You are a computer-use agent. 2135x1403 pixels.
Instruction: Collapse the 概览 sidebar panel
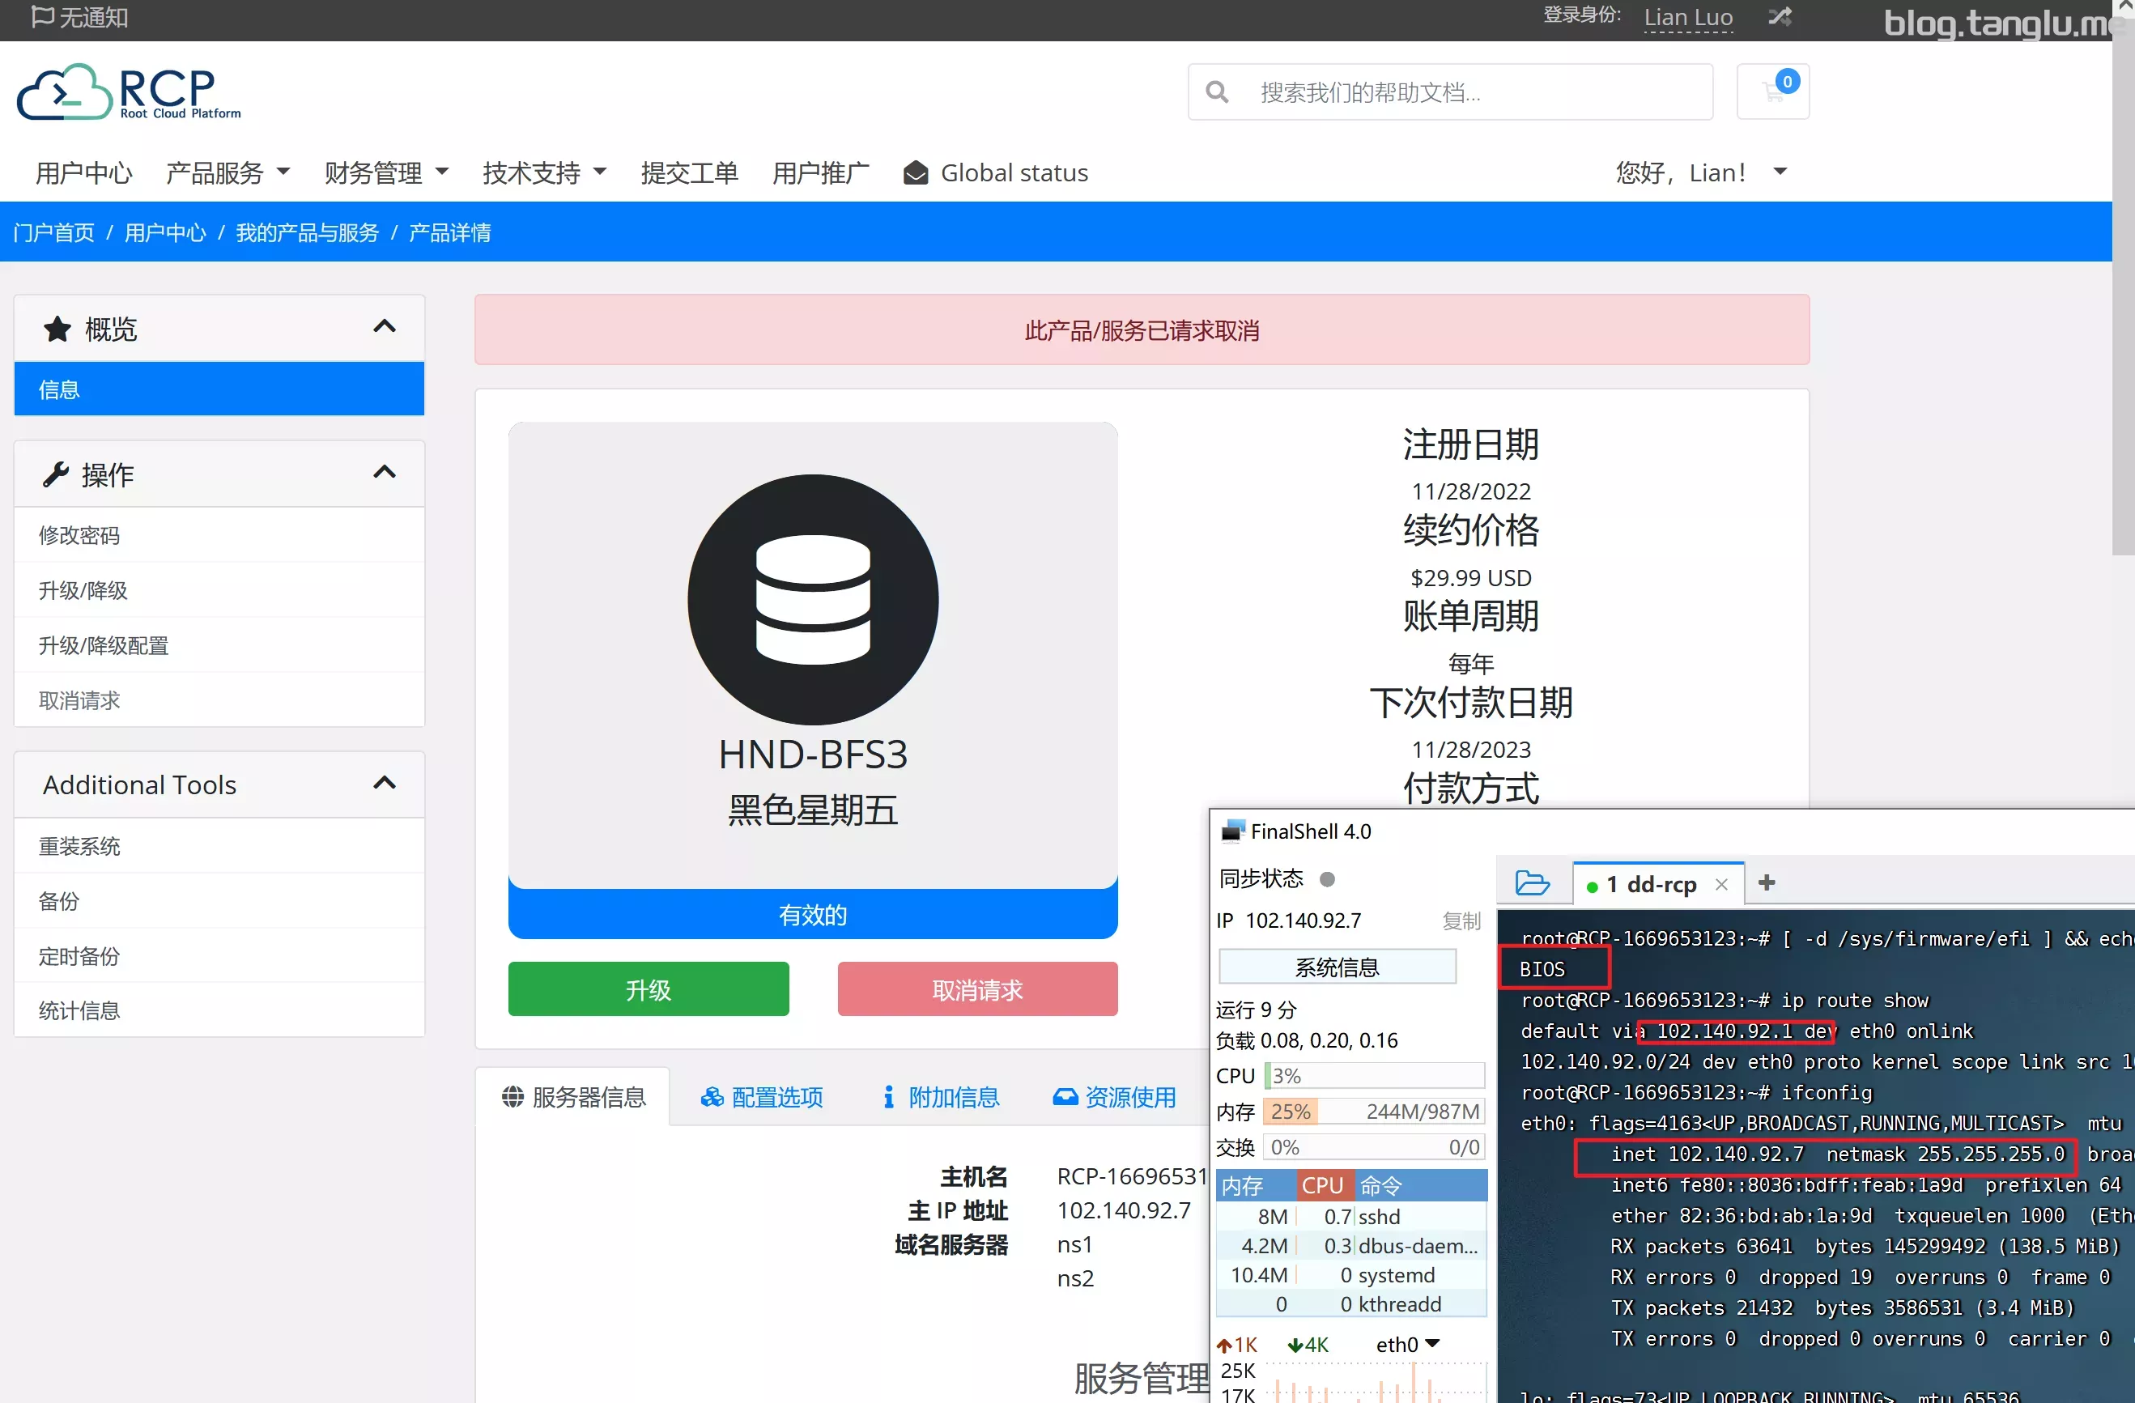tap(384, 327)
